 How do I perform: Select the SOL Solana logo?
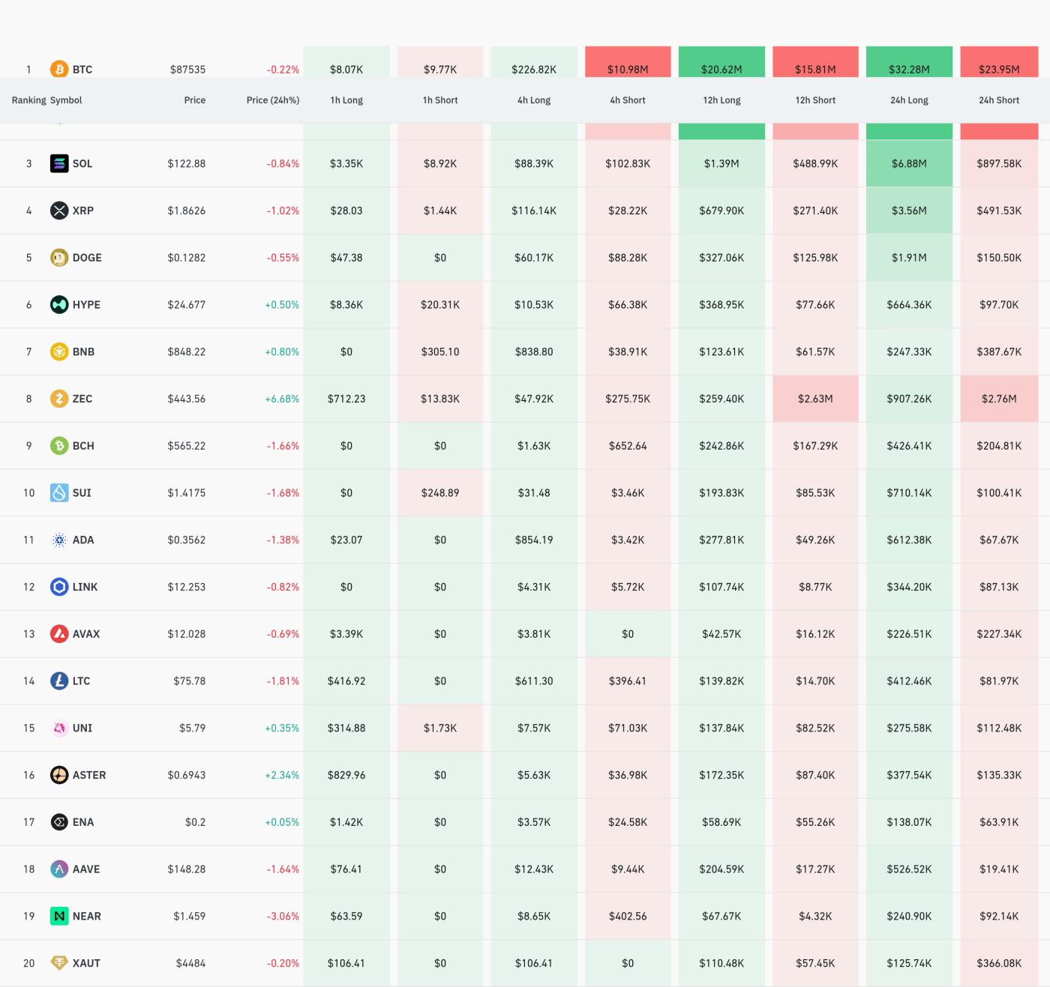[x=58, y=163]
